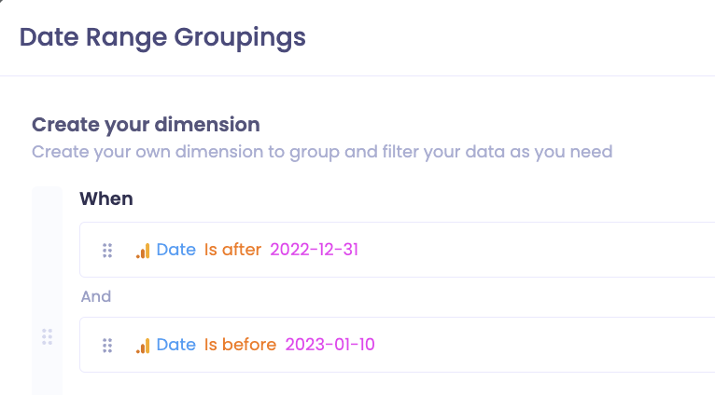Edit the 2023-01-10 date value
Viewport: 715px width, 395px height.
[x=329, y=345]
